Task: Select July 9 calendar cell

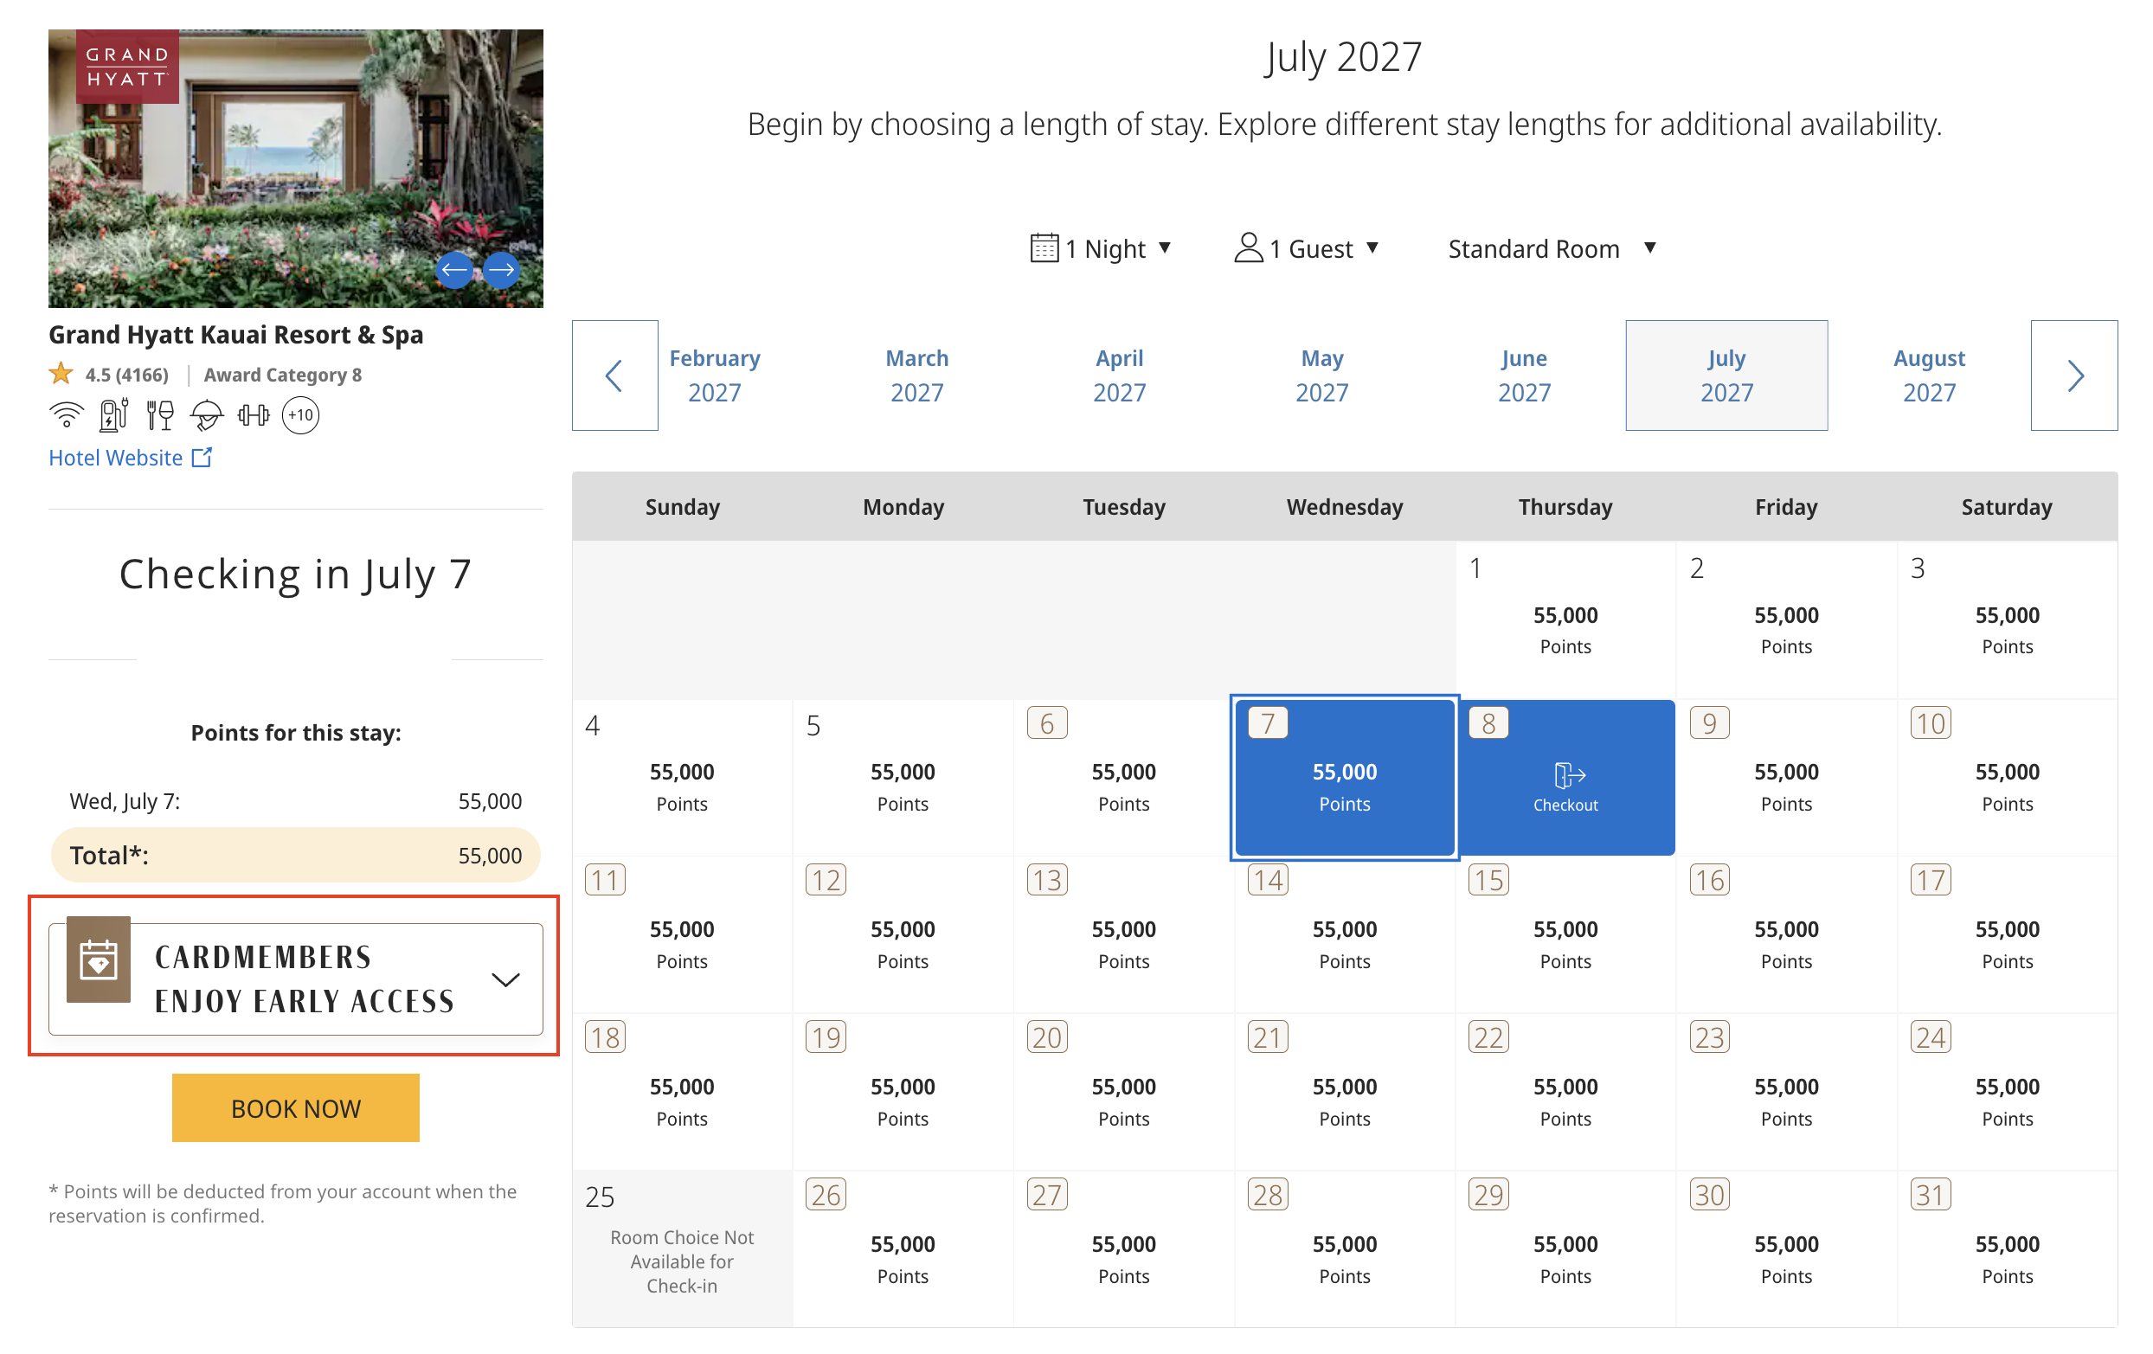Action: tap(1786, 777)
